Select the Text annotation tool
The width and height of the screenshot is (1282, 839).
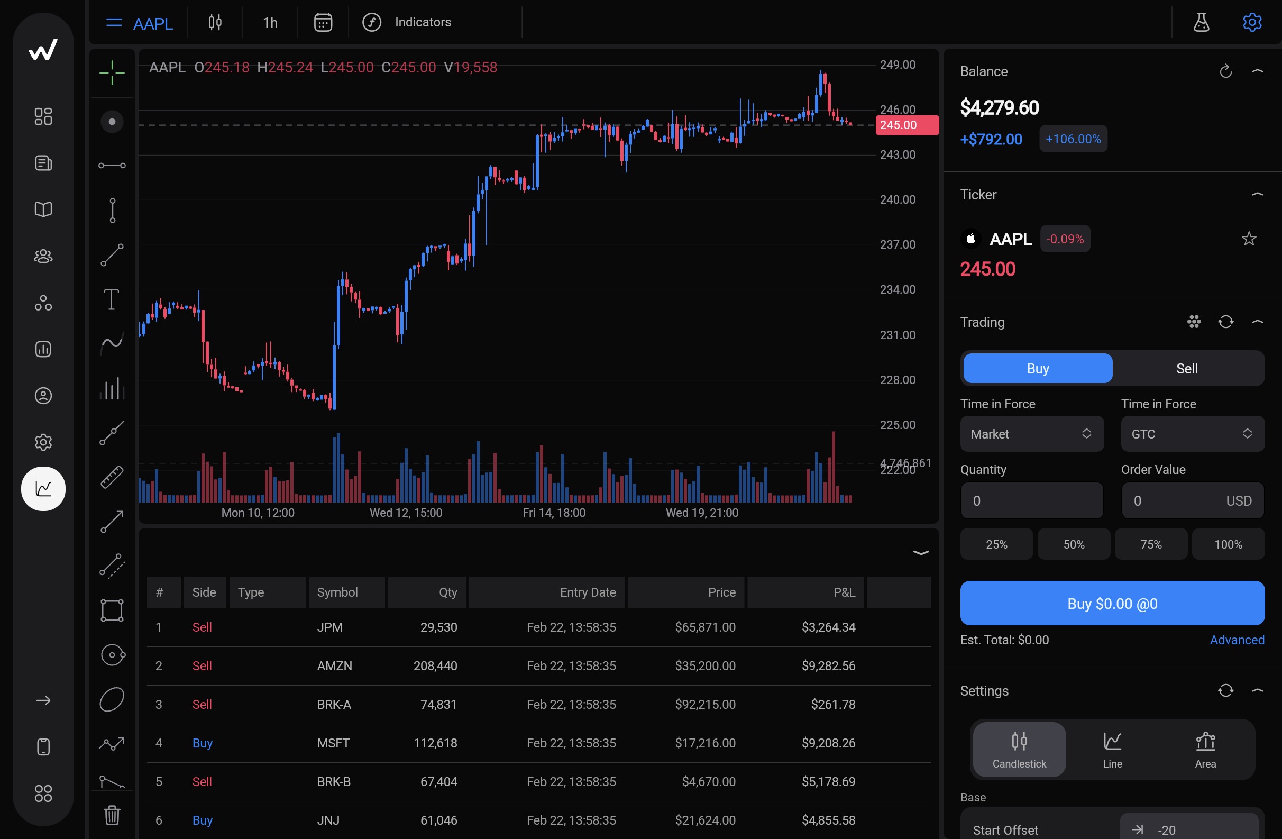112,299
